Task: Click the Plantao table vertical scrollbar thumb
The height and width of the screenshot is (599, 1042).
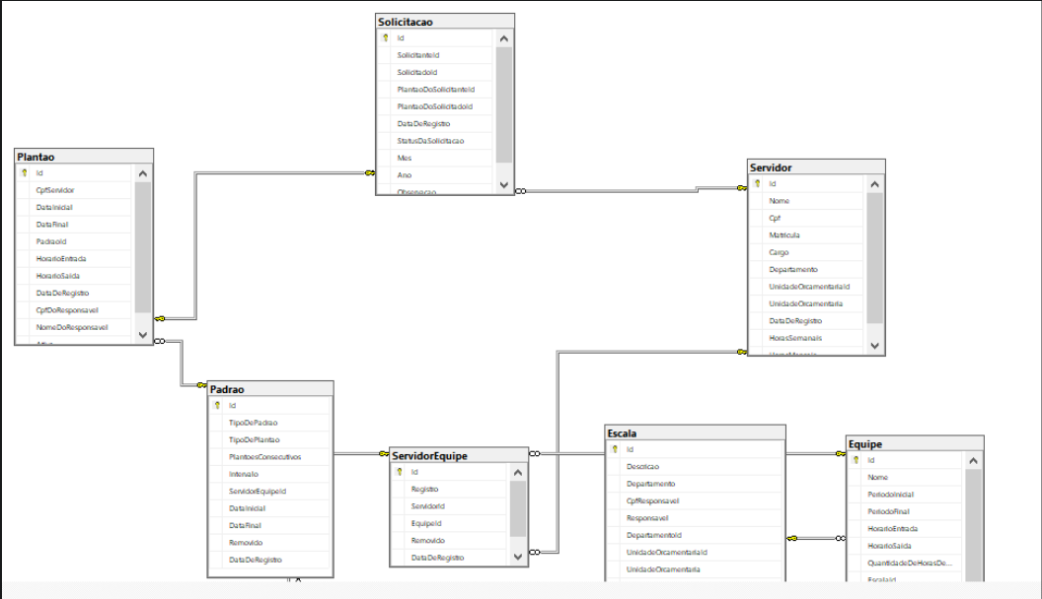Action: (x=143, y=246)
